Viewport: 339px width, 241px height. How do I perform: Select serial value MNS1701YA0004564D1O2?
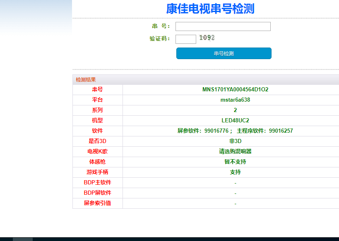click(235, 89)
